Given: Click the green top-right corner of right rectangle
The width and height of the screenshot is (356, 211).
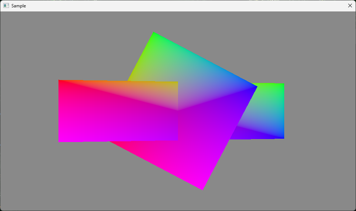Looking at the screenshot, I should pyautogui.click(x=282, y=85).
